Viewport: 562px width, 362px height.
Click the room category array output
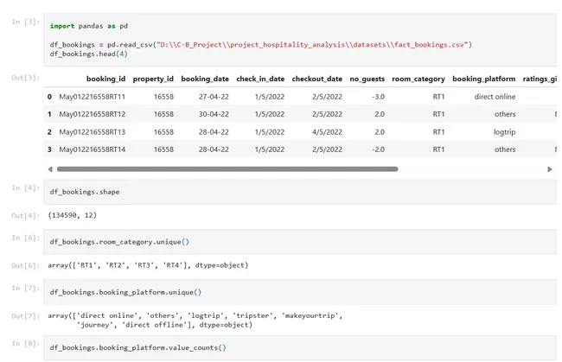click(x=148, y=265)
